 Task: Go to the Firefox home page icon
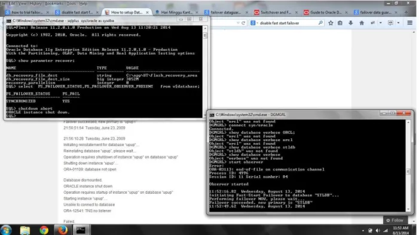[x=362, y=23]
